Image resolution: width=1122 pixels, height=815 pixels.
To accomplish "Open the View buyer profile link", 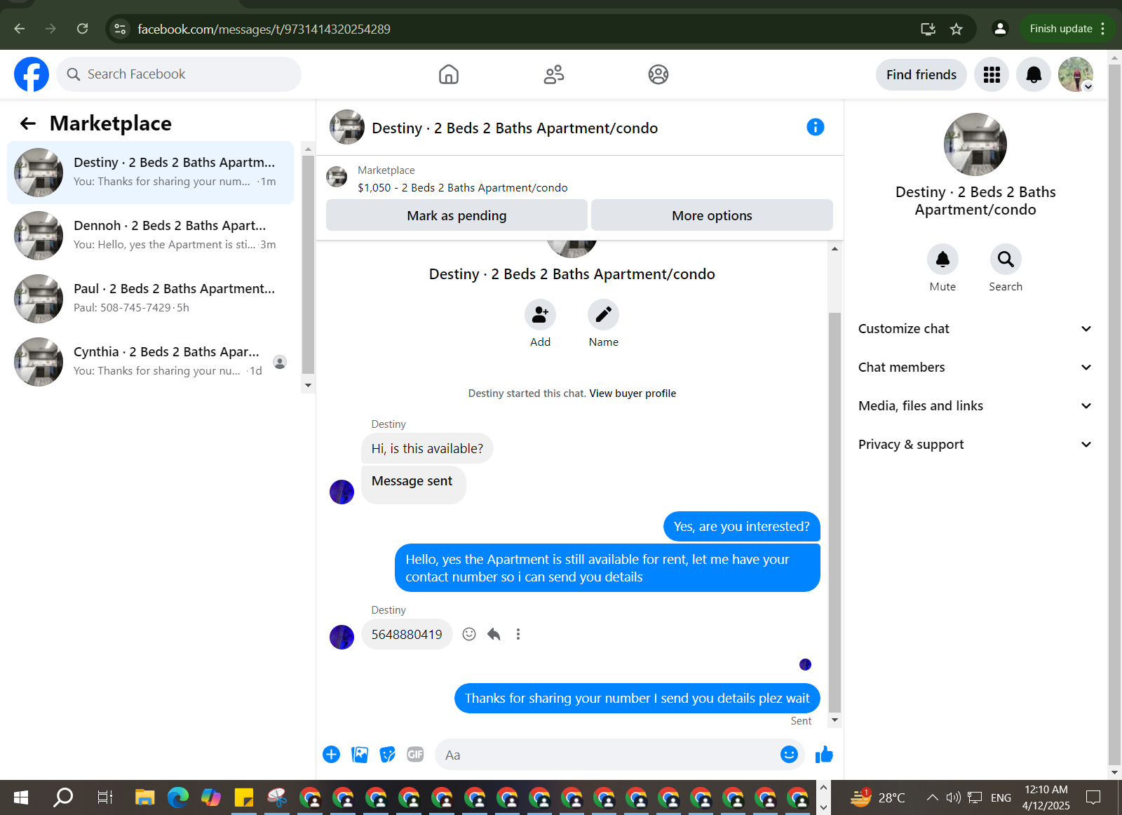I will 633,393.
